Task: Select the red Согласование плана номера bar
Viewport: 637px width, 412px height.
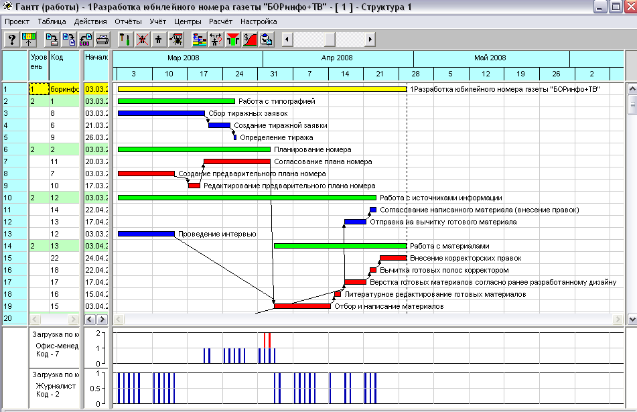Action: click(x=237, y=161)
